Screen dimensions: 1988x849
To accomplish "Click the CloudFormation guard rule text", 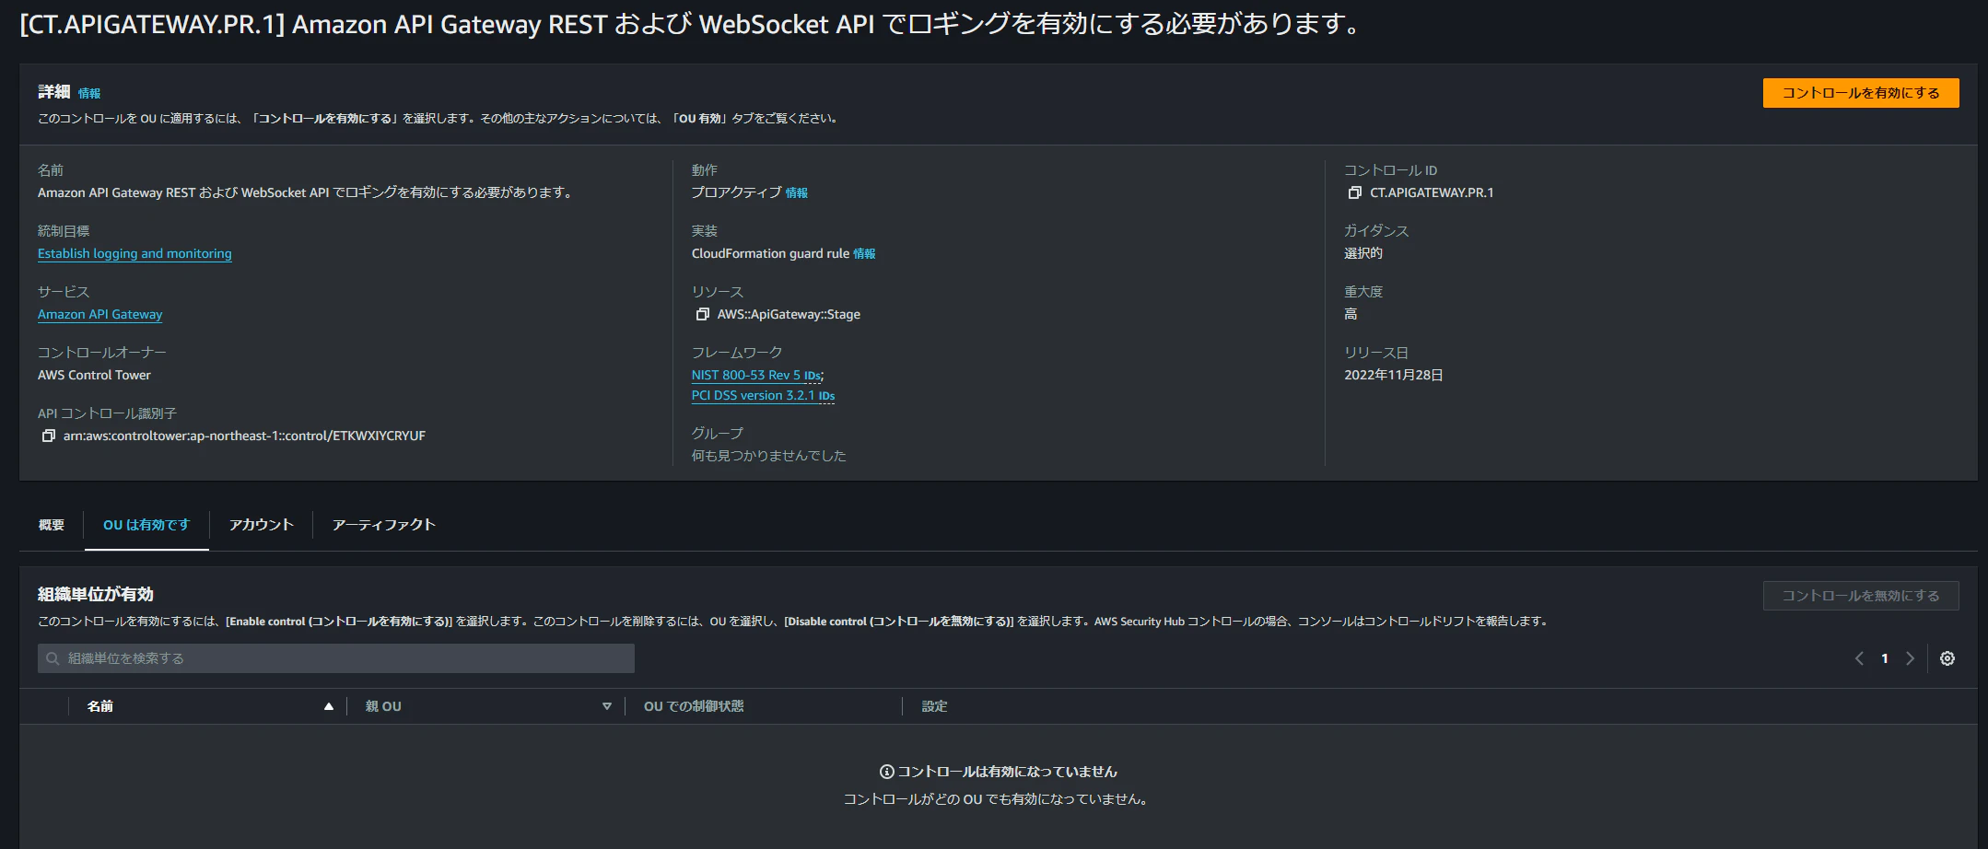I will pos(770,253).
